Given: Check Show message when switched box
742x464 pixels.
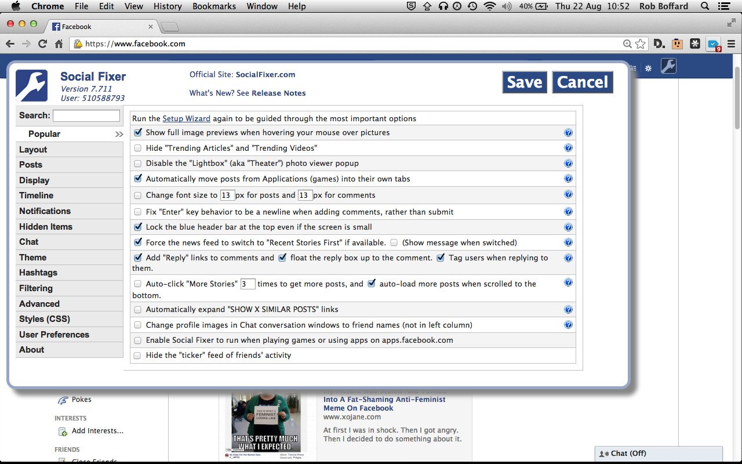Looking at the screenshot, I should pyautogui.click(x=394, y=242).
